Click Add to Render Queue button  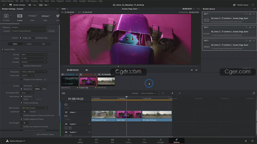[45, 134]
